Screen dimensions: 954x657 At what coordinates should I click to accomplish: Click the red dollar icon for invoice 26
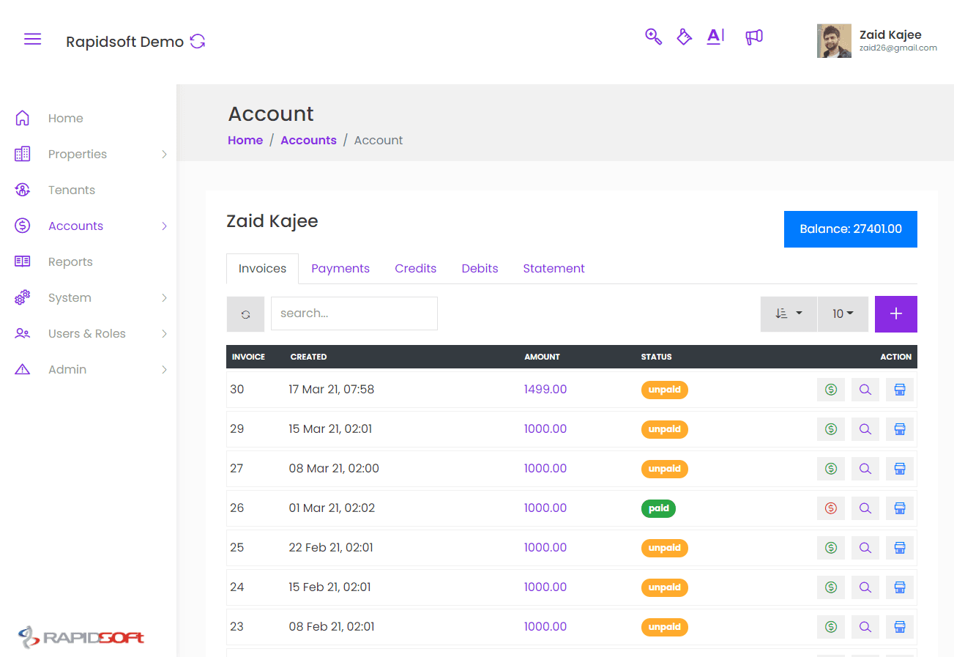[831, 508]
